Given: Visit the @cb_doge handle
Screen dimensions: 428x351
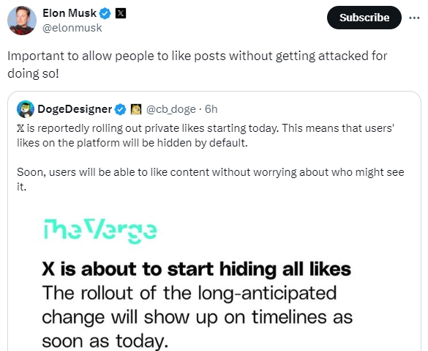Looking at the screenshot, I should click(171, 109).
